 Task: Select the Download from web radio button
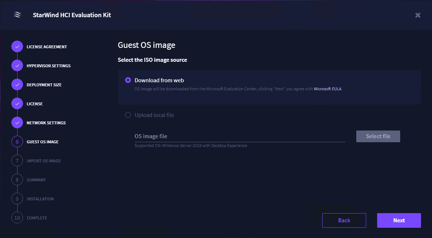pos(128,80)
